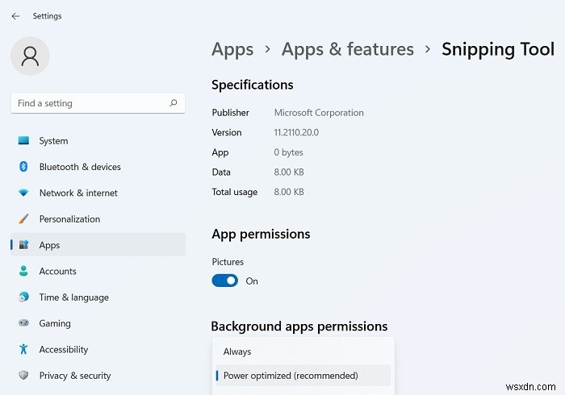Click the Apps grid icon

[x=23, y=245]
